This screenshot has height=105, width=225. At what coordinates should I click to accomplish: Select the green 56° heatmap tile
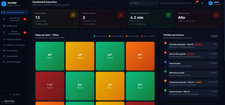point(80,86)
